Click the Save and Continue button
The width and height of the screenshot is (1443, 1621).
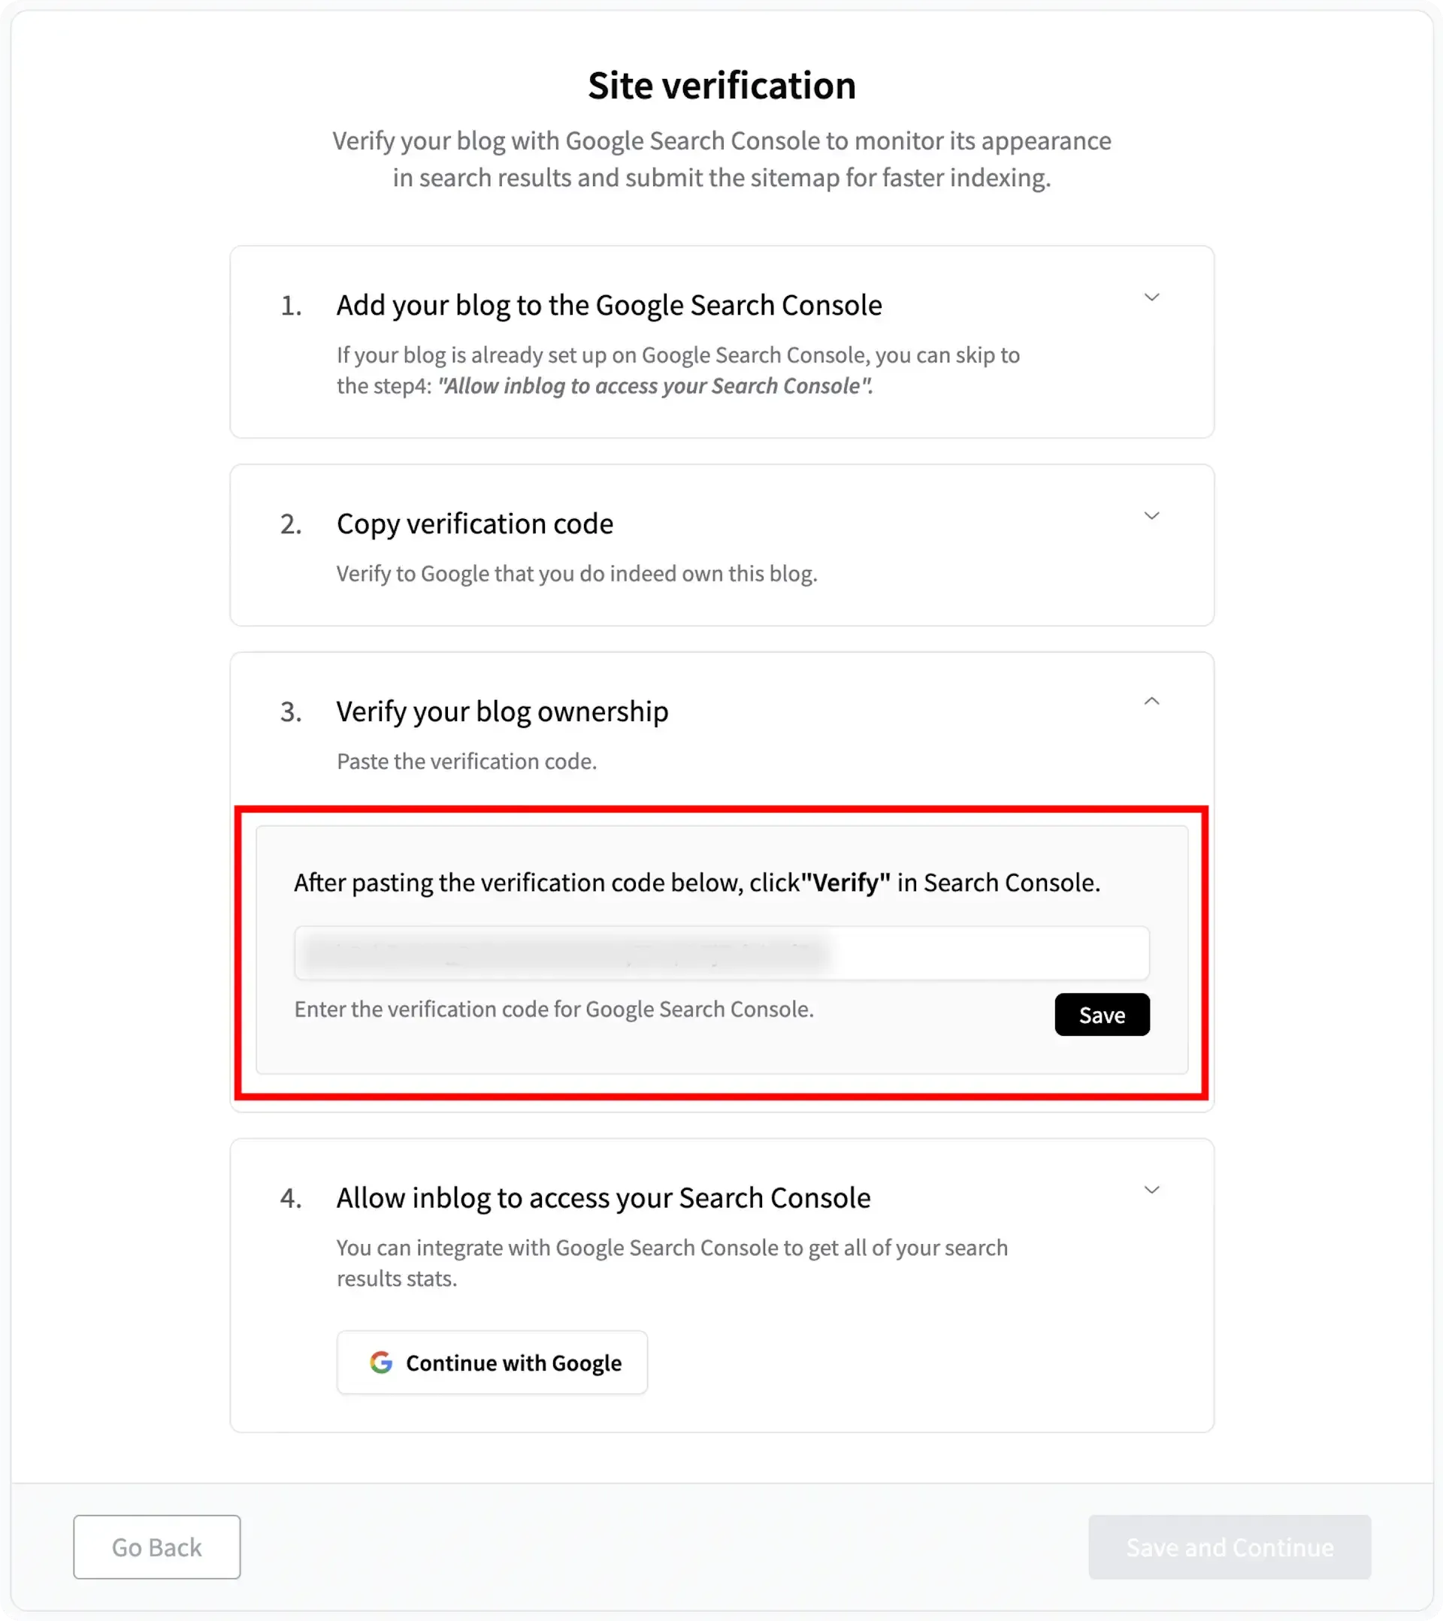(x=1229, y=1547)
